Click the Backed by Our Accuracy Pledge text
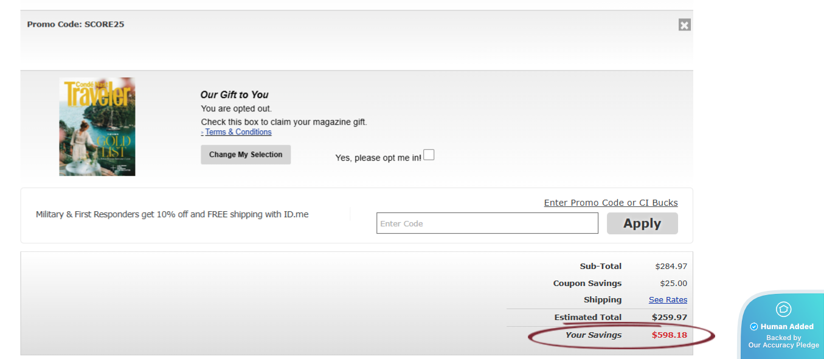Image resolution: width=824 pixels, height=359 pixels. [x=783, y=341]
